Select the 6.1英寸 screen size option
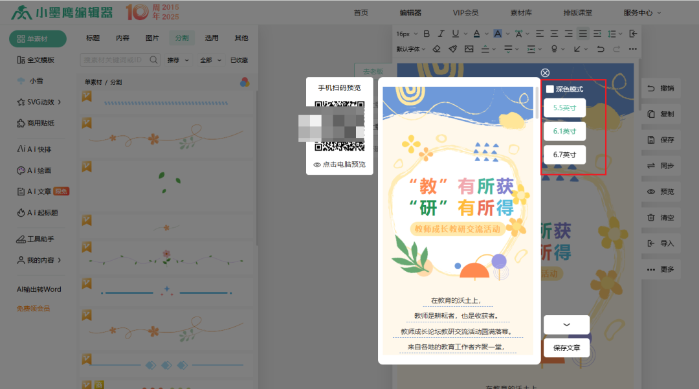 click(x=564, y=132)
